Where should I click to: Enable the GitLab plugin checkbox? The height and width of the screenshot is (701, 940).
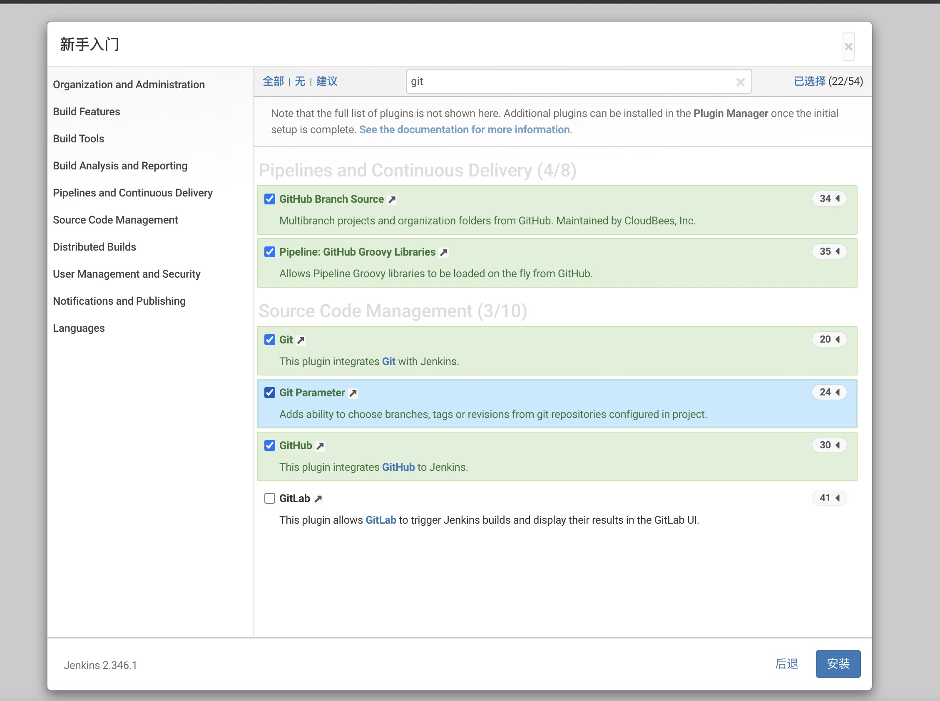[269, 498]
